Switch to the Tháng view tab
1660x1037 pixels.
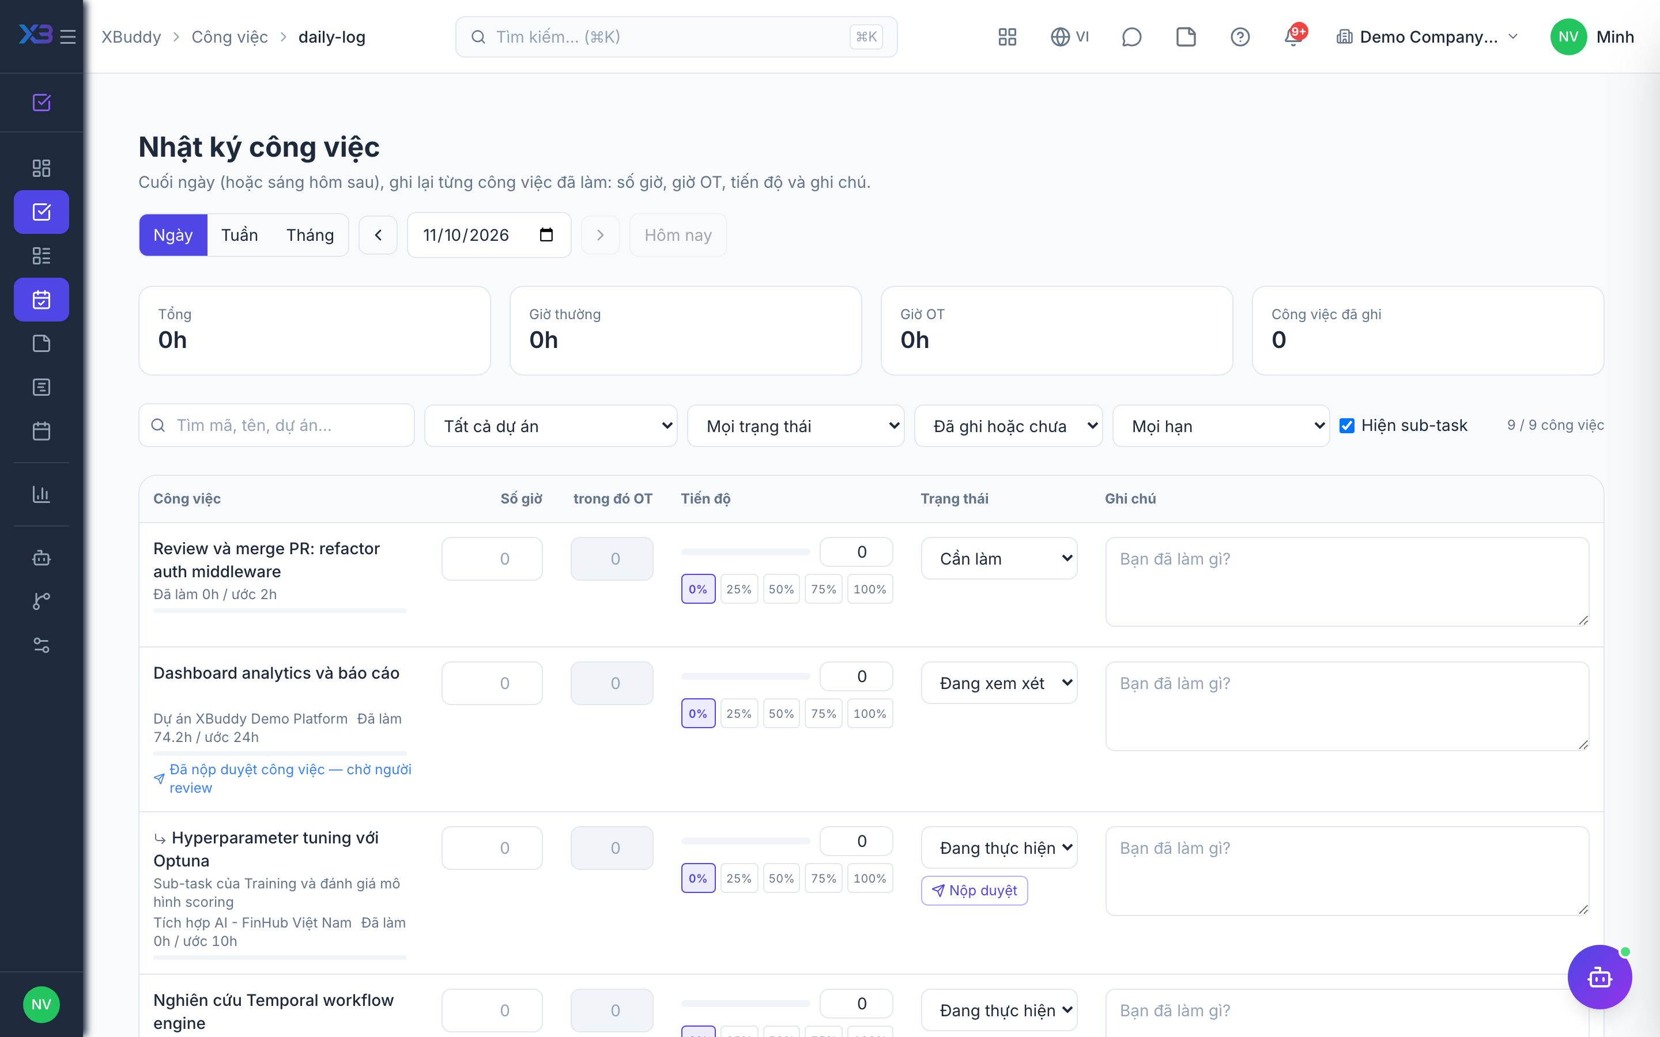310,235
